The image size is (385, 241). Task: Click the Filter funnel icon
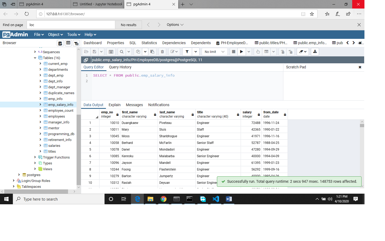[187, 52]
